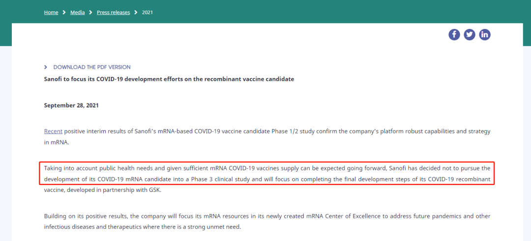Go to the Home breadcrumb

click(x=51, y=12)
